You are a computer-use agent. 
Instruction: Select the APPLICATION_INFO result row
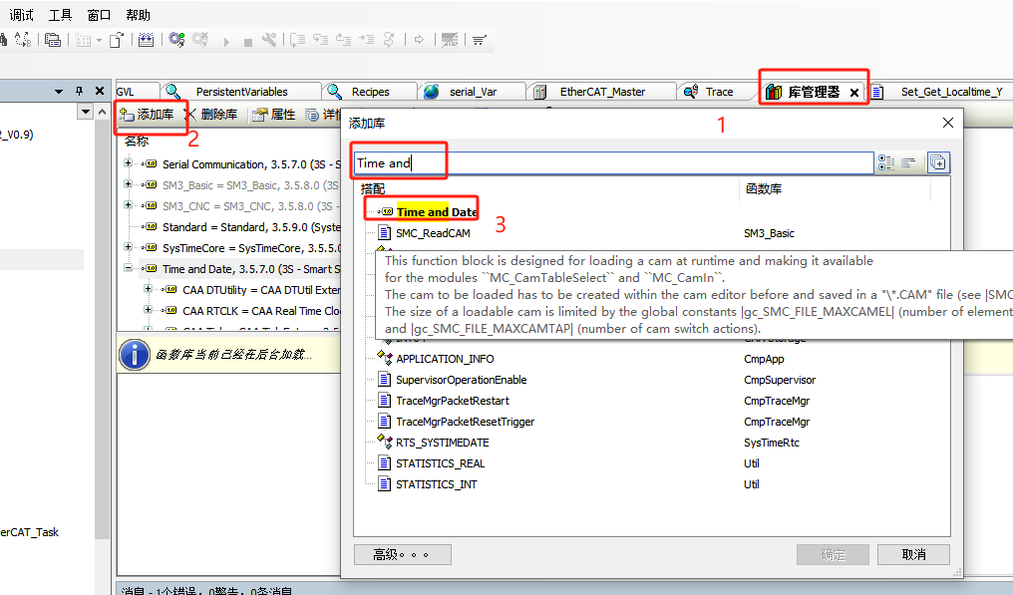tap(445, 359)
